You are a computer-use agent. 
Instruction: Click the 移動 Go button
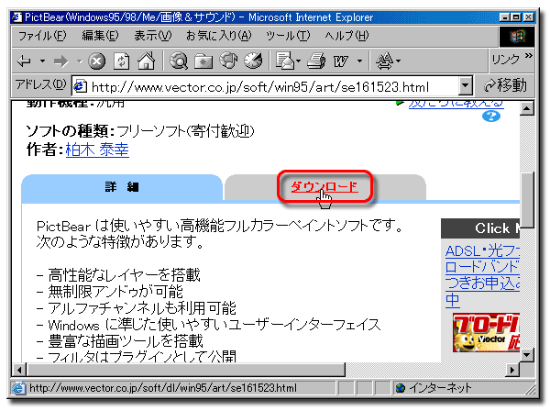(505, 85)
